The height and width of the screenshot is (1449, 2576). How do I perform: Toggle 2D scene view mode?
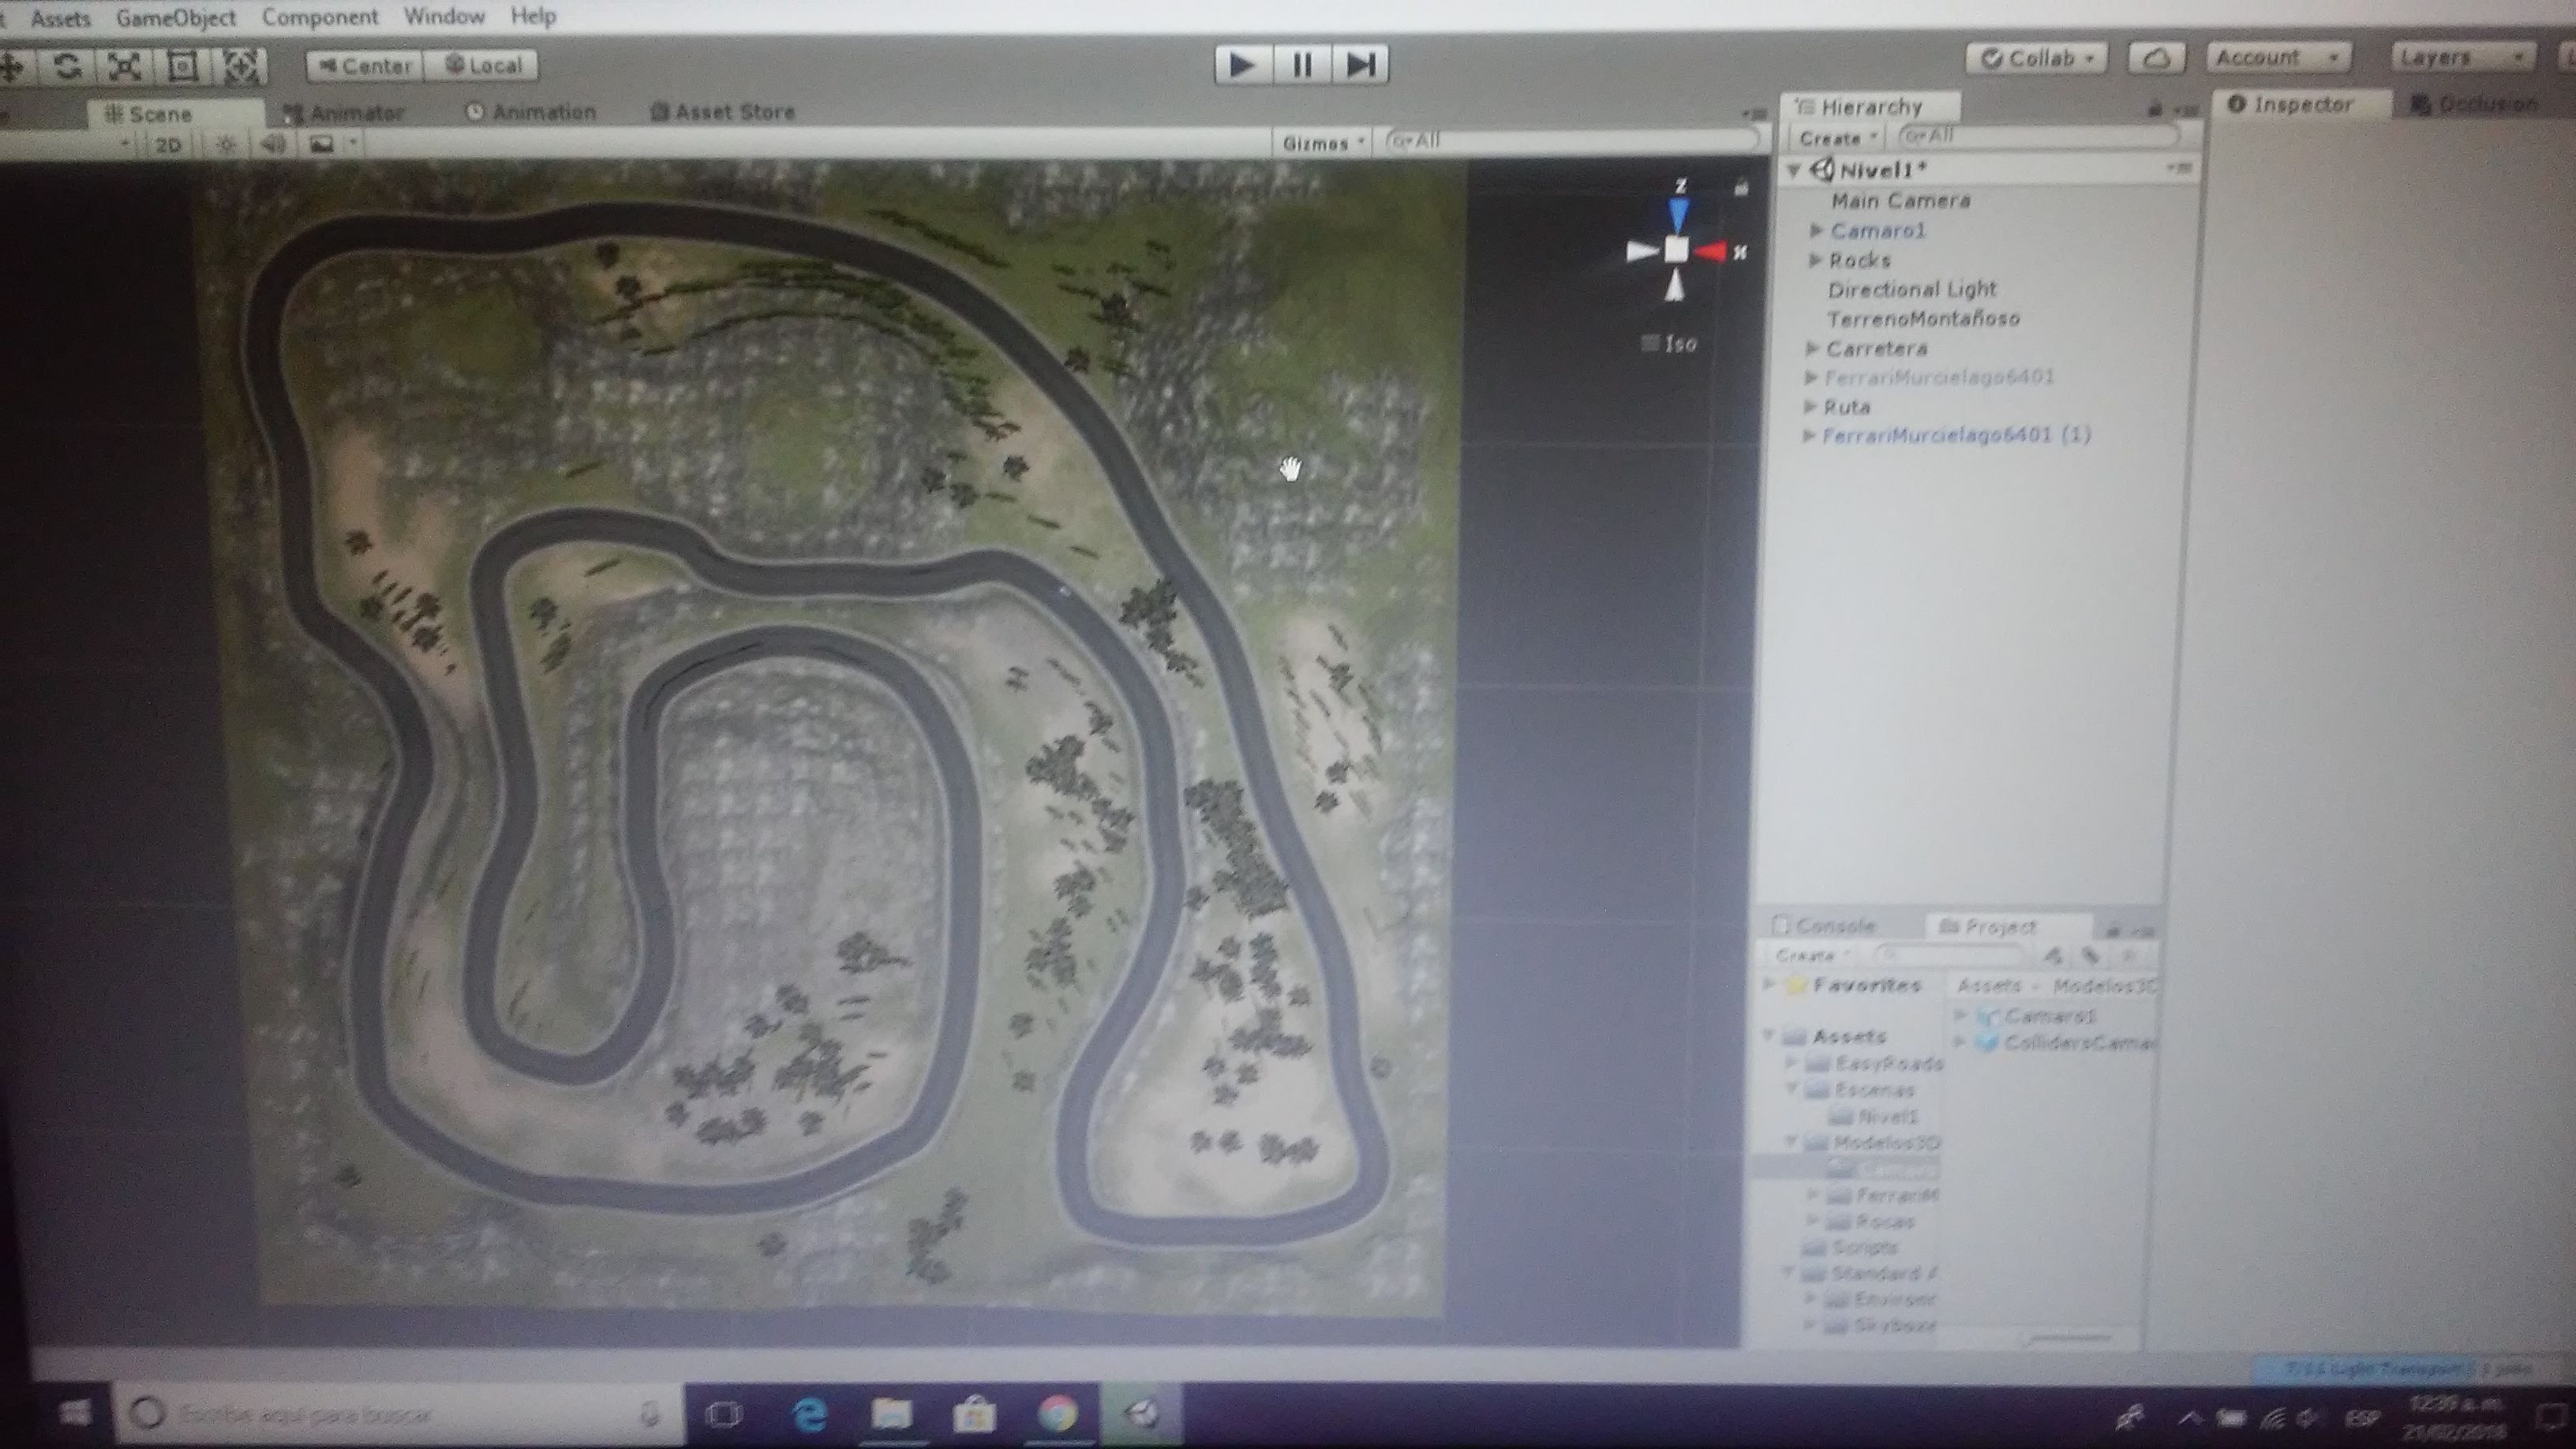point(168,145)
